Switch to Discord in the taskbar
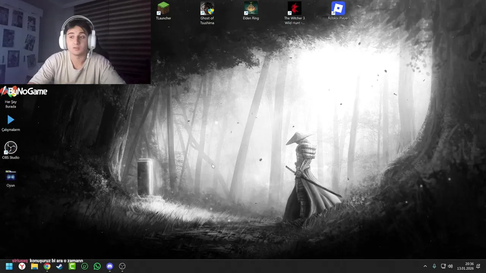486x273 pixels. [x=110, y=267]
